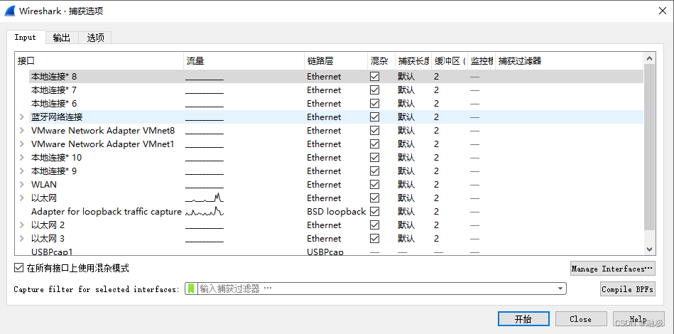Switch to the 选项 tab
The width and height of the screenshot is (674, 334).
click(x=95, y=38)
